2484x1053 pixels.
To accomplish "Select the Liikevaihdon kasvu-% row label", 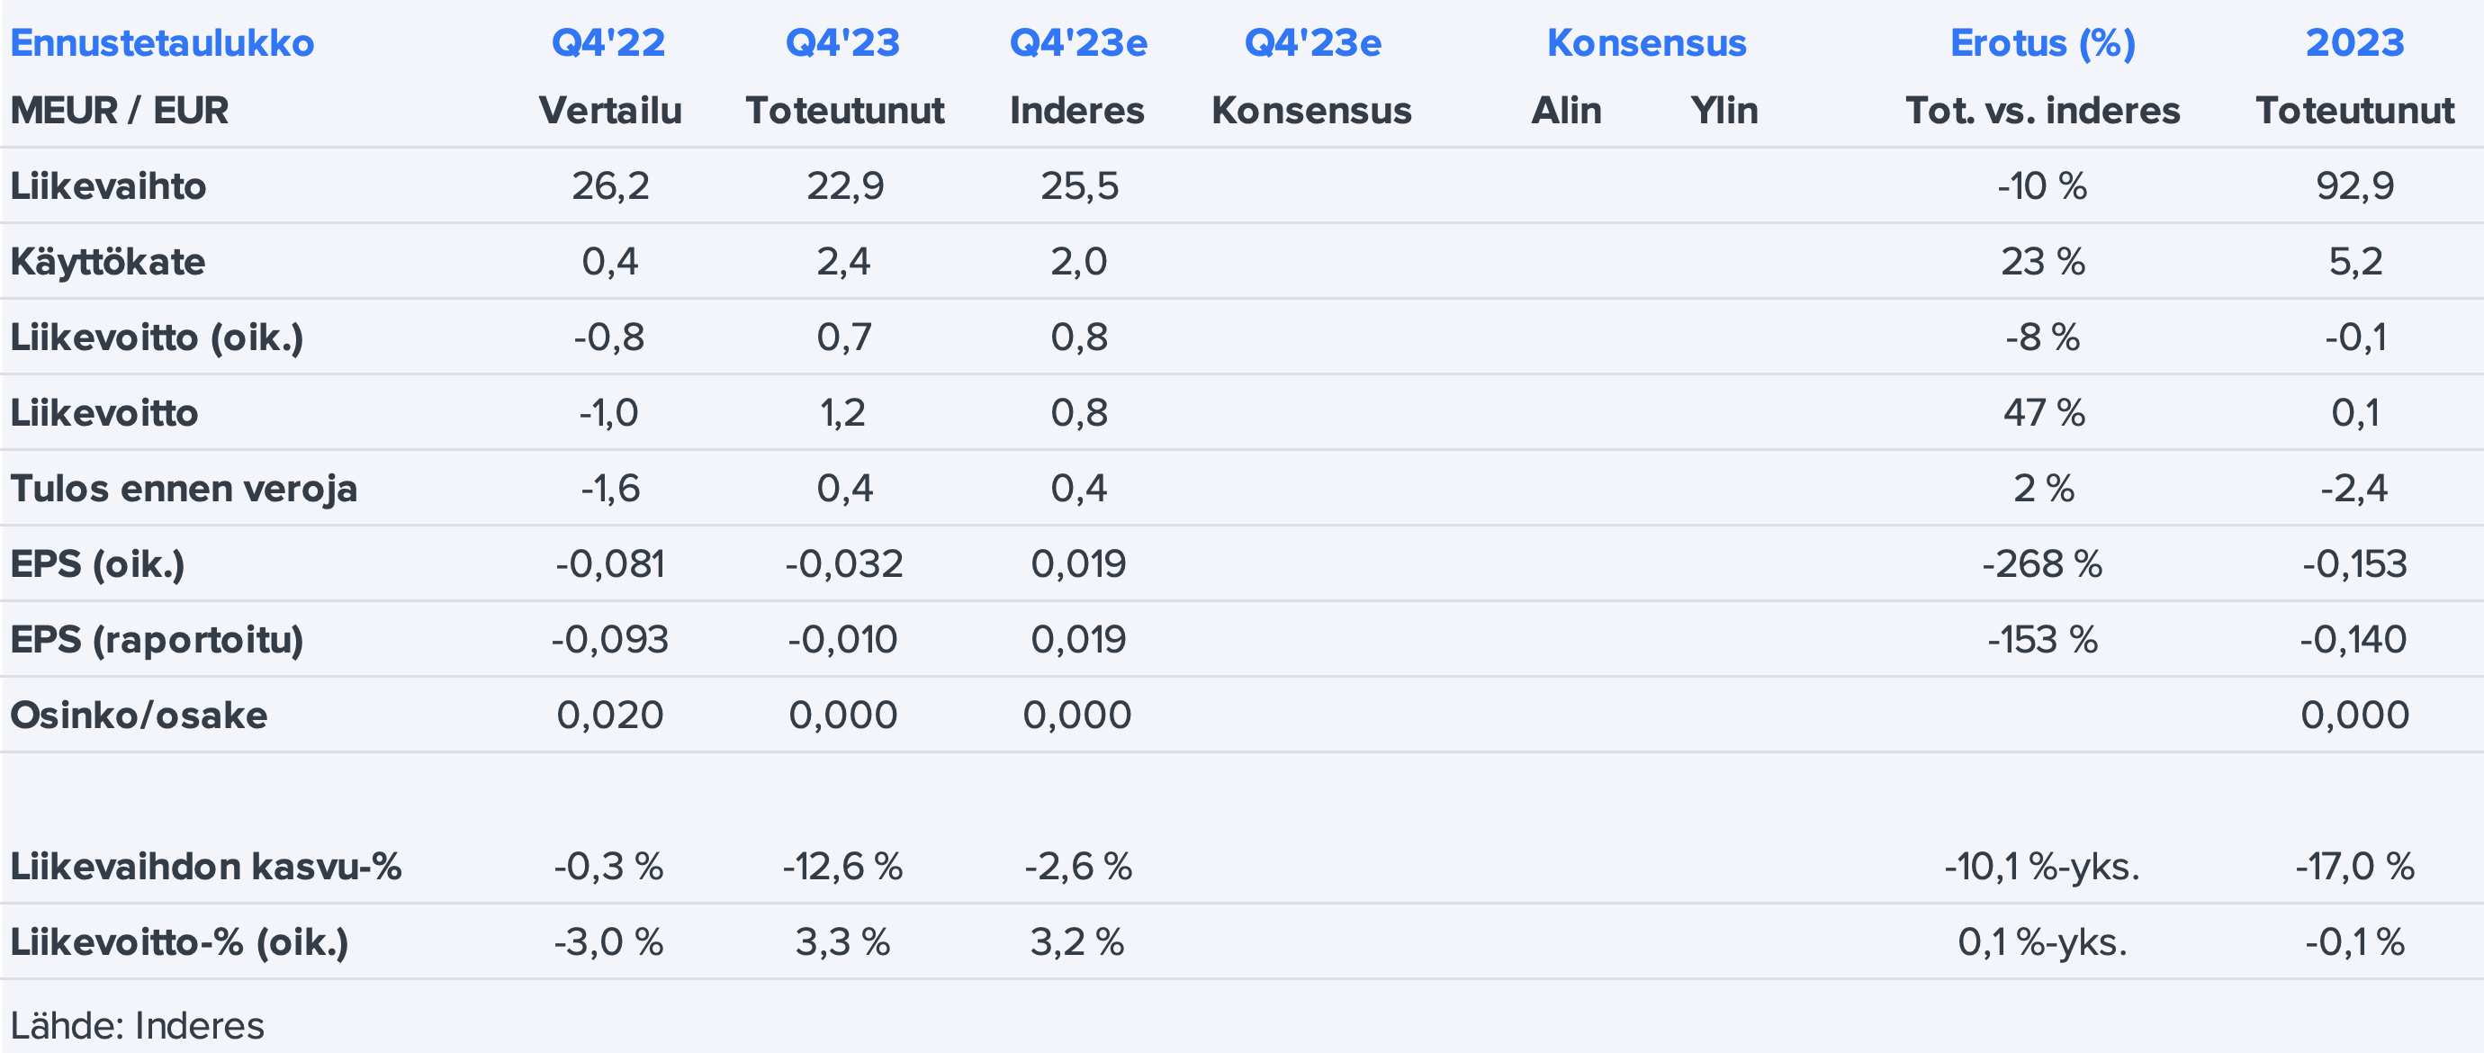I will click(205, 867).
